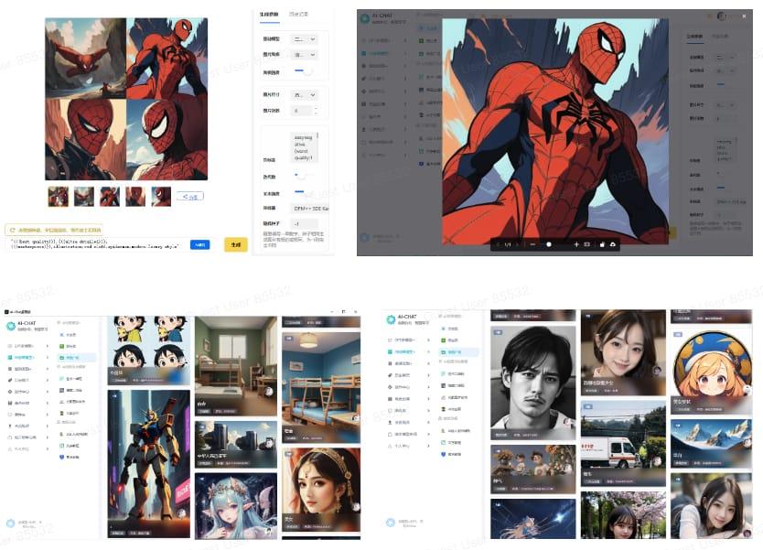The image size is (763, 550).
Task: Open the woman with gold headdress card
Action: click(321, 490)
